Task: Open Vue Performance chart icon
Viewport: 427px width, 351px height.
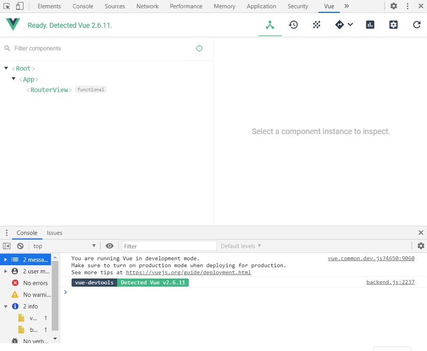Action: (370, 25)
